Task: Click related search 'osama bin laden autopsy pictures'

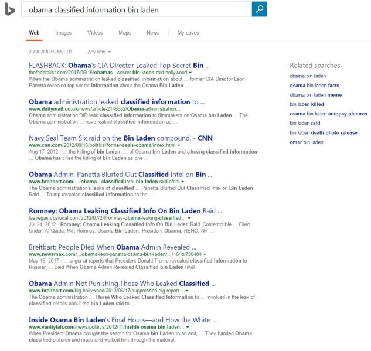Action: 328,114
